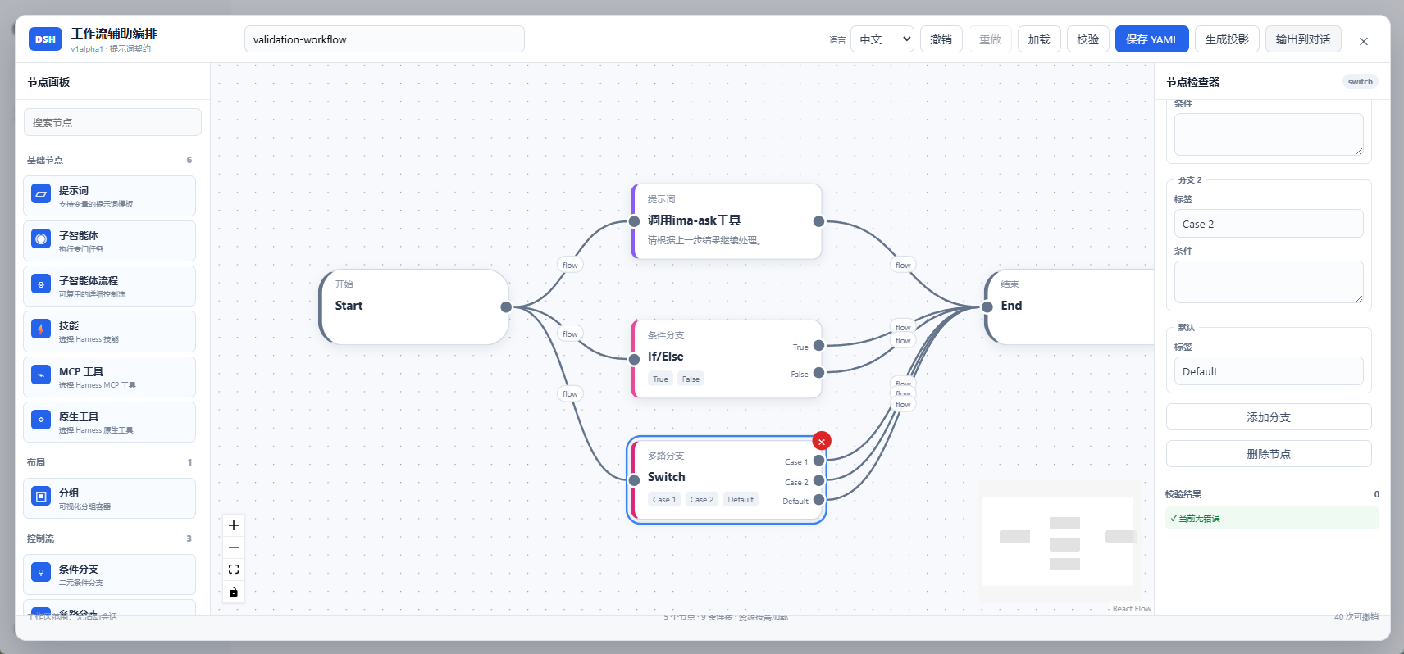The height and width of the screenshot is (654, 1404).
Task: Click the Case 1 chip on the Switch node
Action: (x=664, y=499)
